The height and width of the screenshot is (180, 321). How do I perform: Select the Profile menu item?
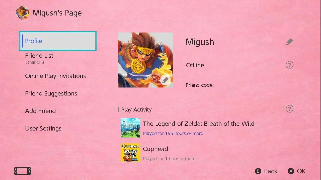[x=58, y=41]
